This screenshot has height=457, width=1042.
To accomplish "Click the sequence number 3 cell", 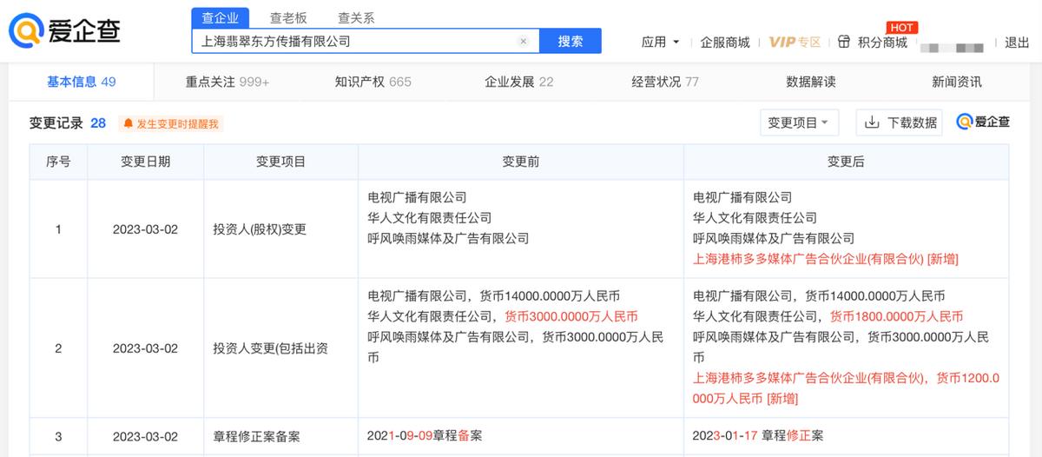I will 58,437.
